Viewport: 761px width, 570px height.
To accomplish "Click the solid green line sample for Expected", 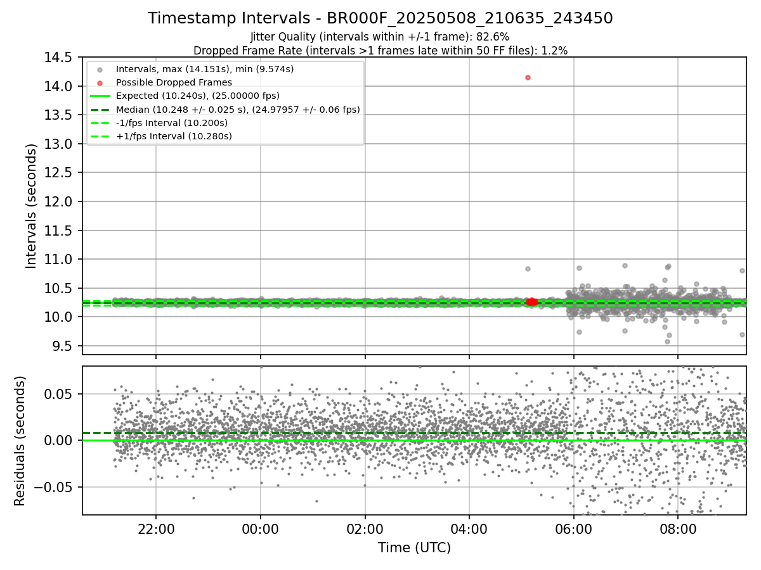I will point(100,96).
